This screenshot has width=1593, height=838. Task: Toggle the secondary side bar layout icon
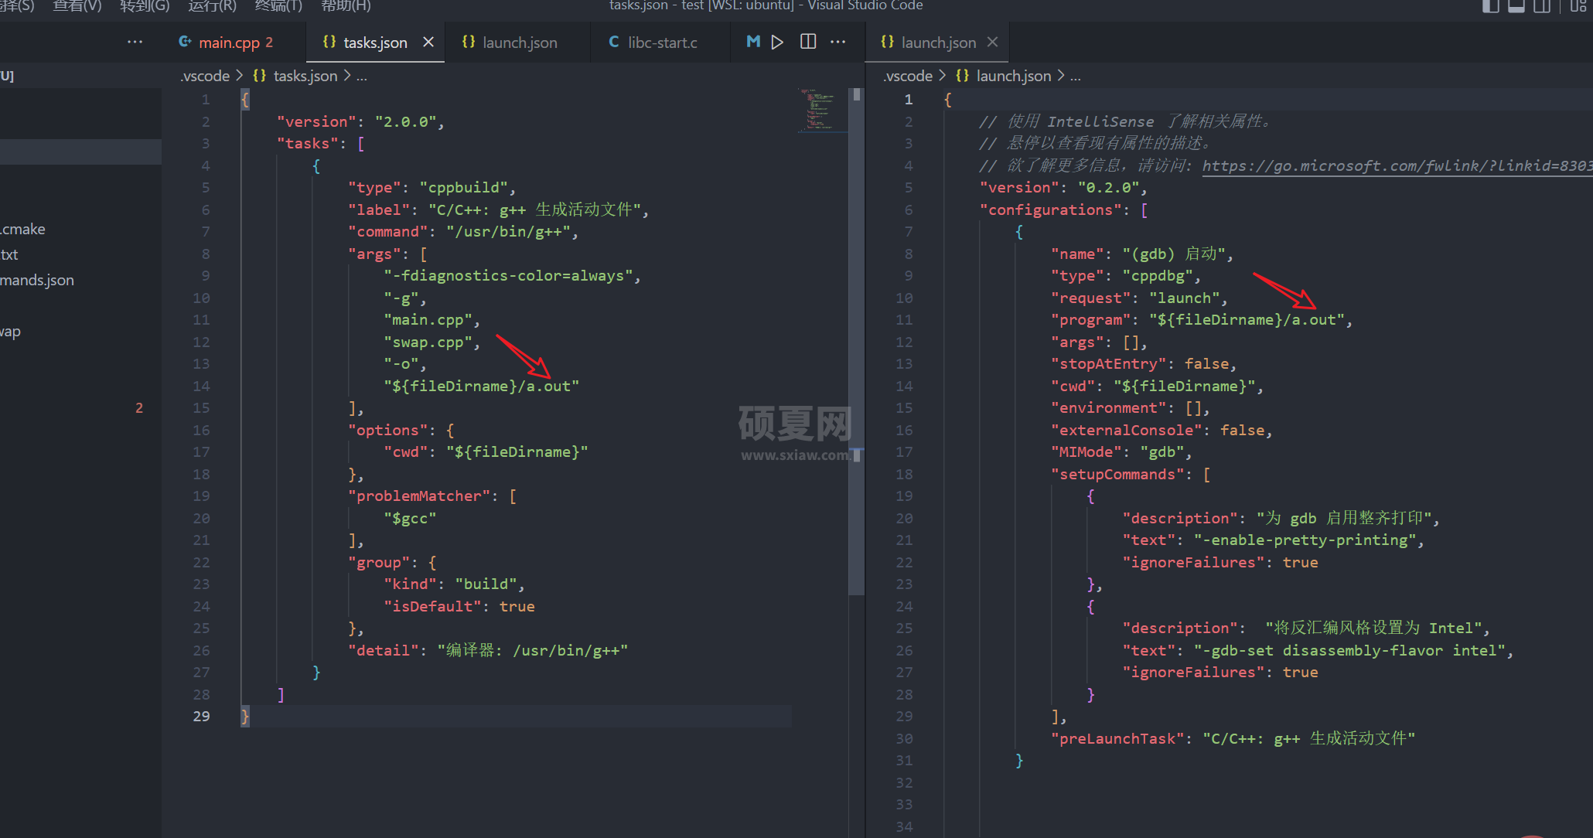pos(1542,6)
